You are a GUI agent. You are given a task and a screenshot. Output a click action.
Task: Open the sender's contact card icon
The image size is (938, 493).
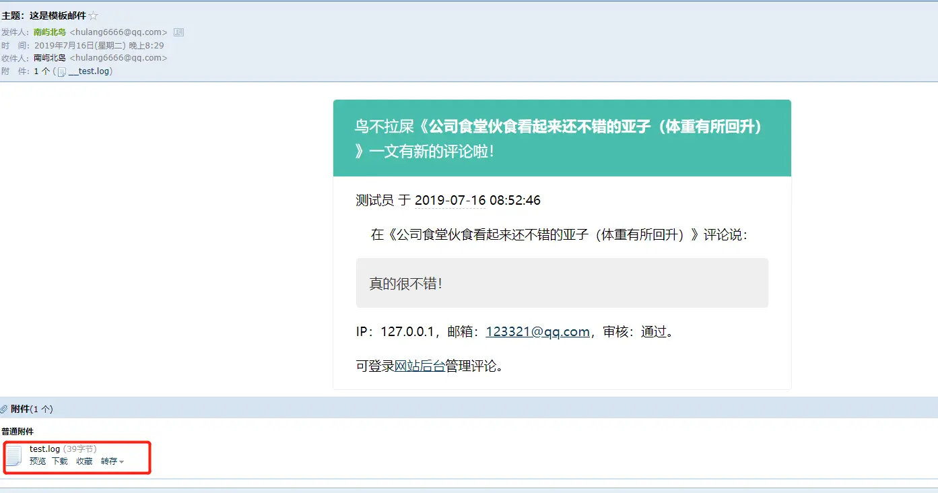tap(178, 32)
